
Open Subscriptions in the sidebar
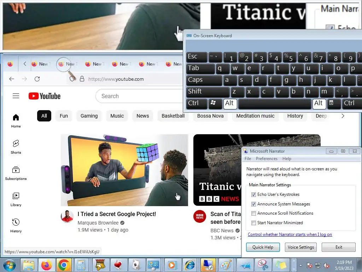coord(16,173)
